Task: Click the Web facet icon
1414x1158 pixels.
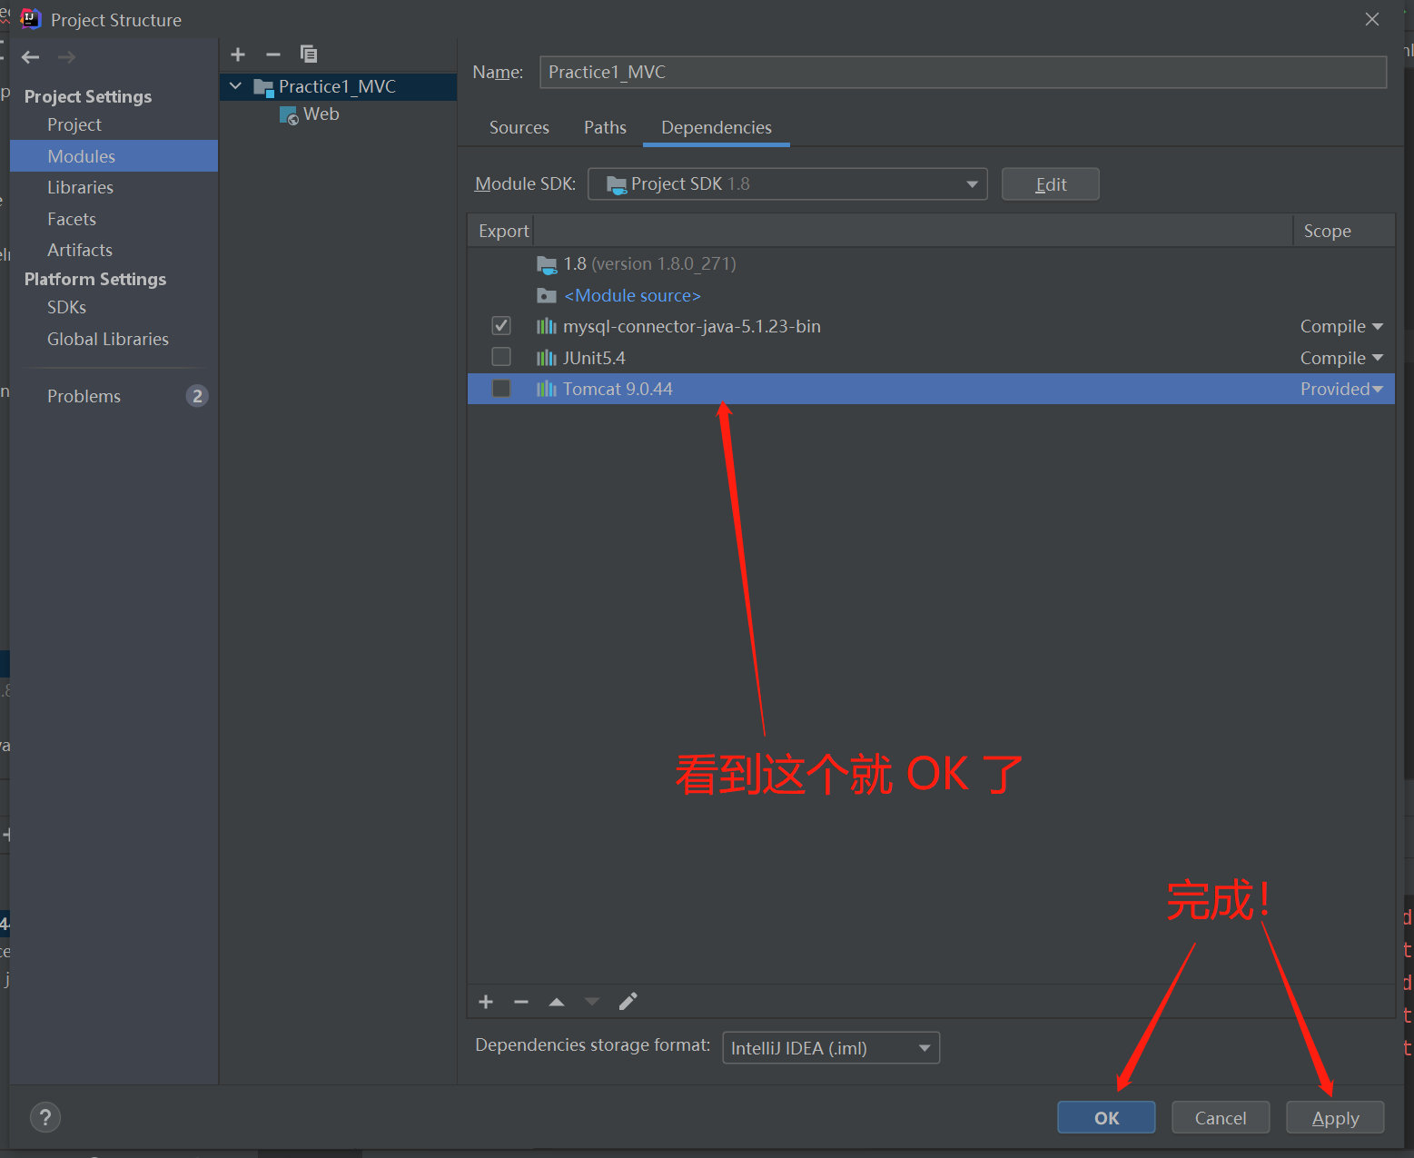Action: coord(289,115)
